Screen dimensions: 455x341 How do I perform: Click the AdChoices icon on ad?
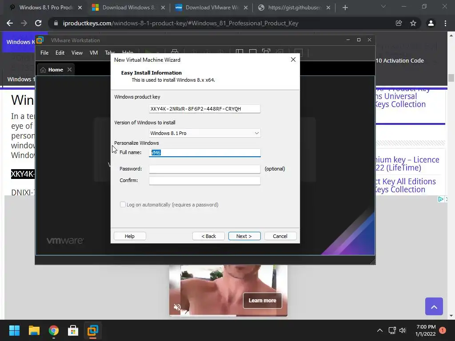pyautogui.click(x=440, y=199)
